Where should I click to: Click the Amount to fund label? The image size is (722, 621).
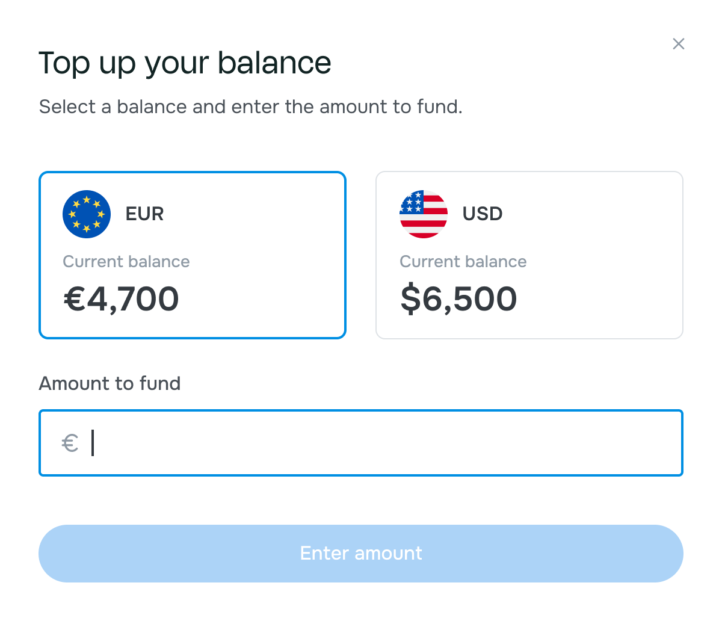tap(110, 383)
